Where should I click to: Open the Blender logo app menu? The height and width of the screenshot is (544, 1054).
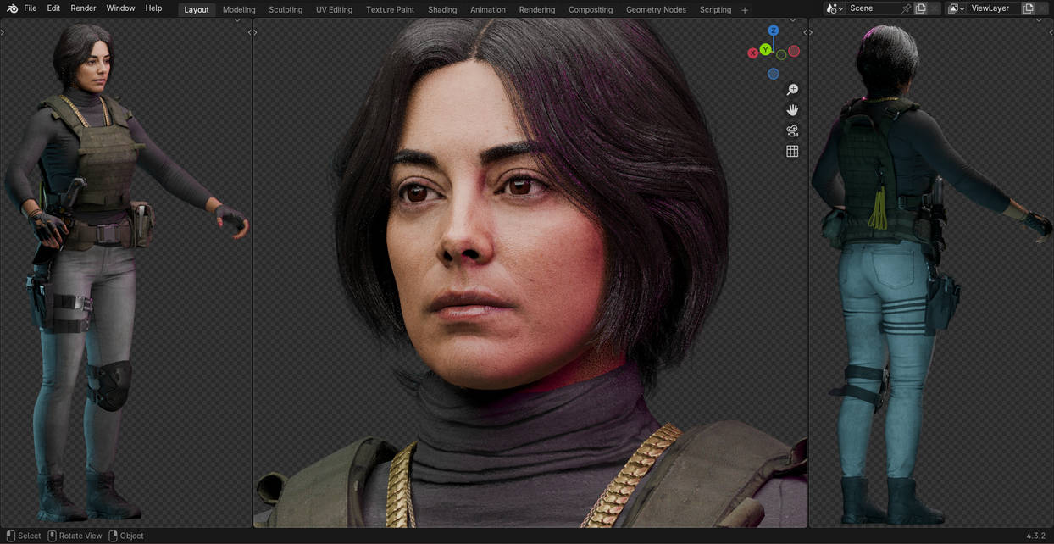tap(12, 8)
